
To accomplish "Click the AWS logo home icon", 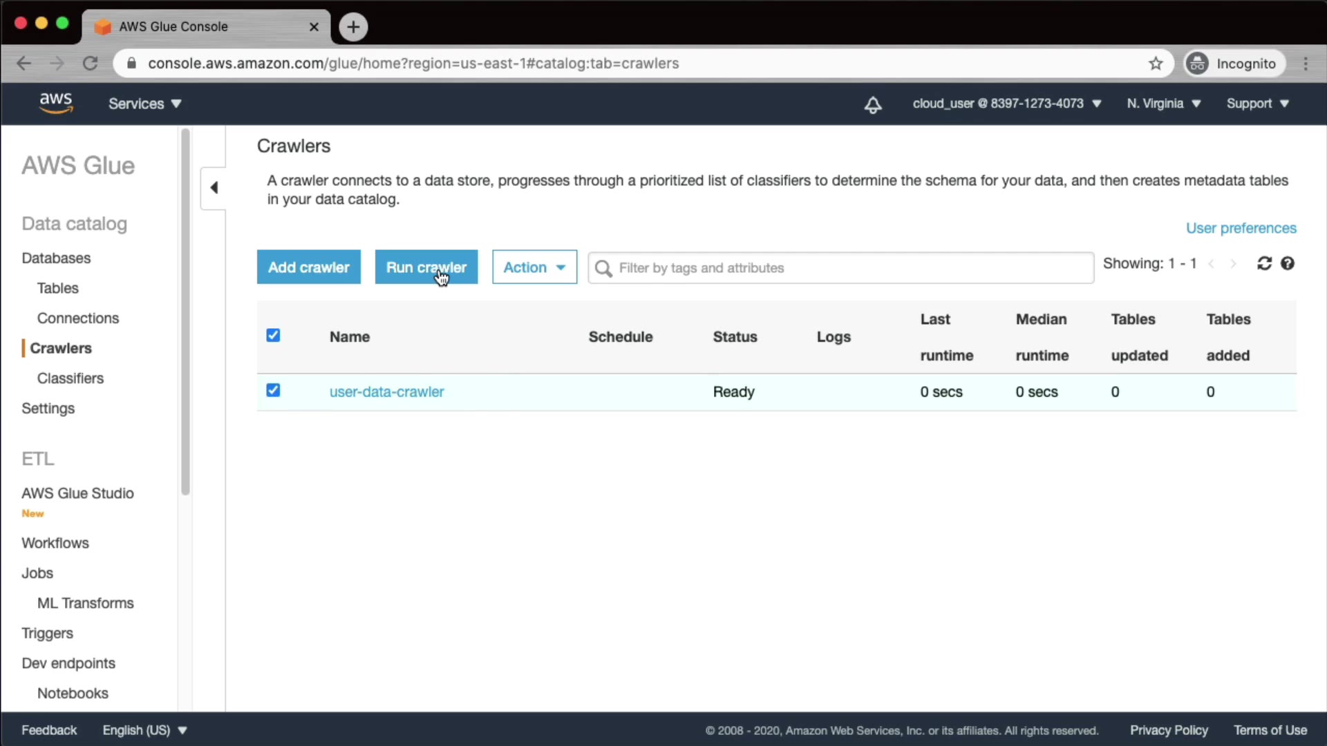I will [55, 103].
